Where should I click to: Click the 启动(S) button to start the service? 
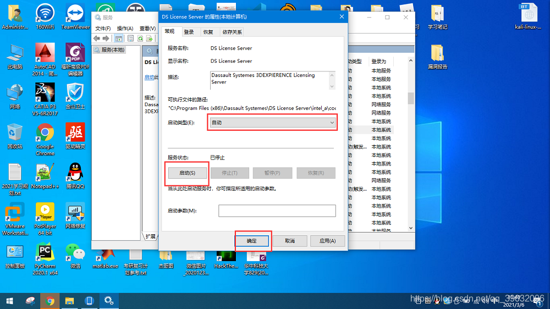188,173
